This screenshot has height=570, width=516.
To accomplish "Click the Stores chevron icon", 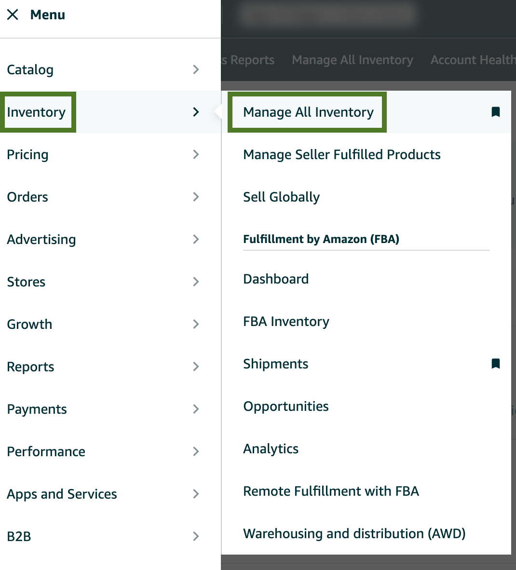I will click(196, 282).
